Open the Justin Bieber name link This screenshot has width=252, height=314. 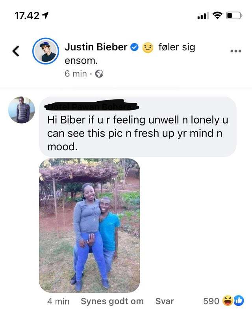(96, 47)
